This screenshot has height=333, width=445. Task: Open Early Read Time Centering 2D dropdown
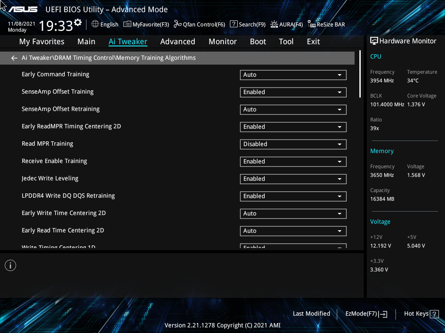pos(293,231)
